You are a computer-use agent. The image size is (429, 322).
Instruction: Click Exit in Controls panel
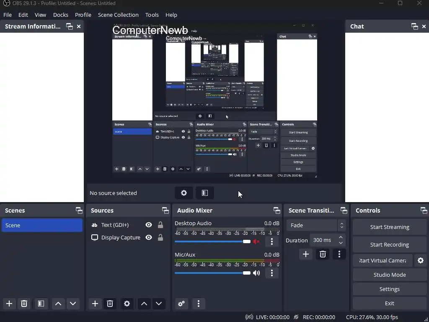click(390, 303)
